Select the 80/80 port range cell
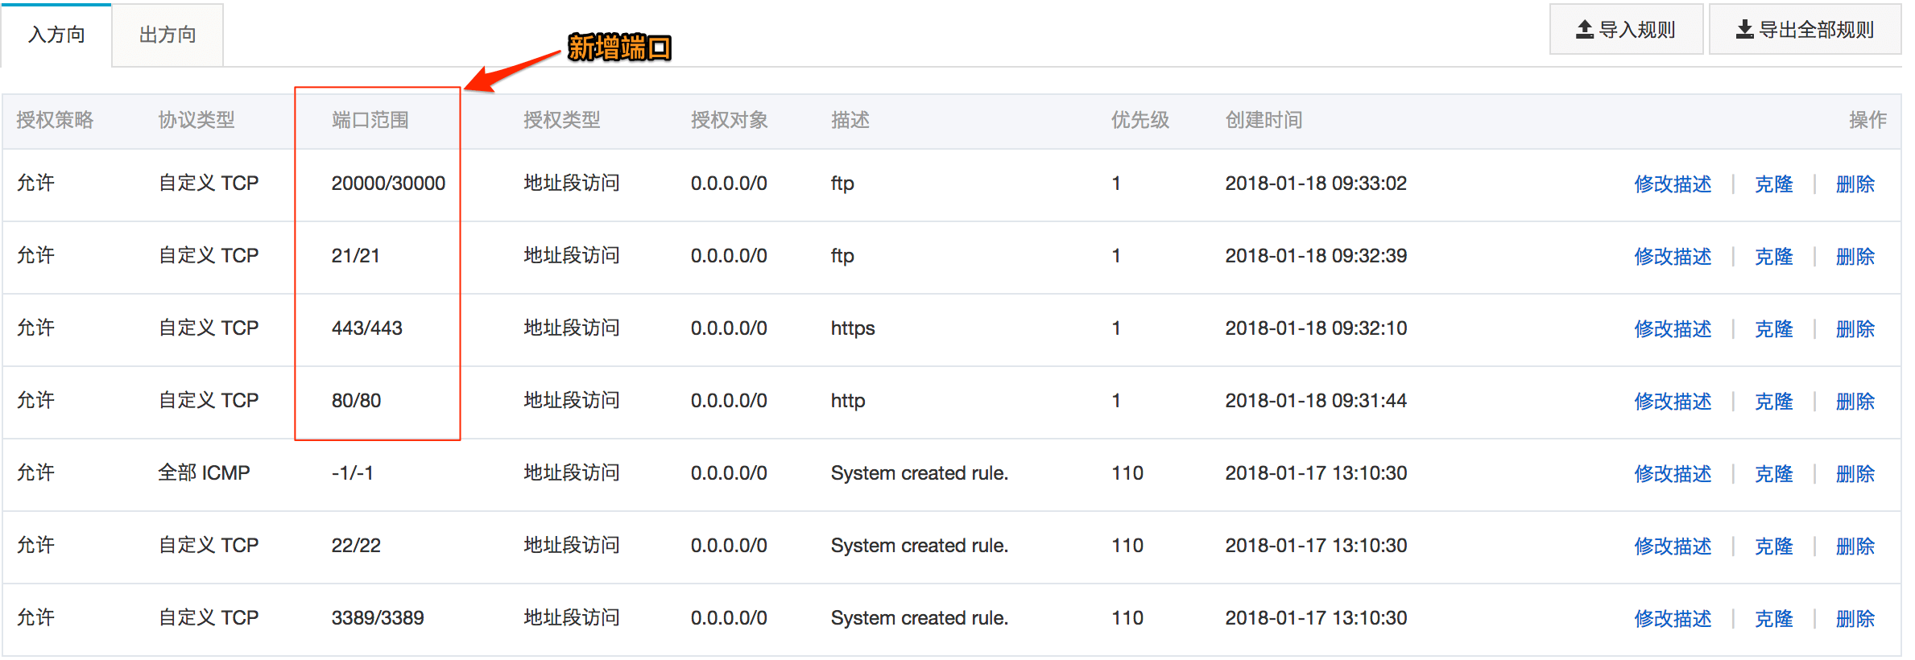Image resolution: width=1915 pixels, height=660 pixels. tap(356, 401)
